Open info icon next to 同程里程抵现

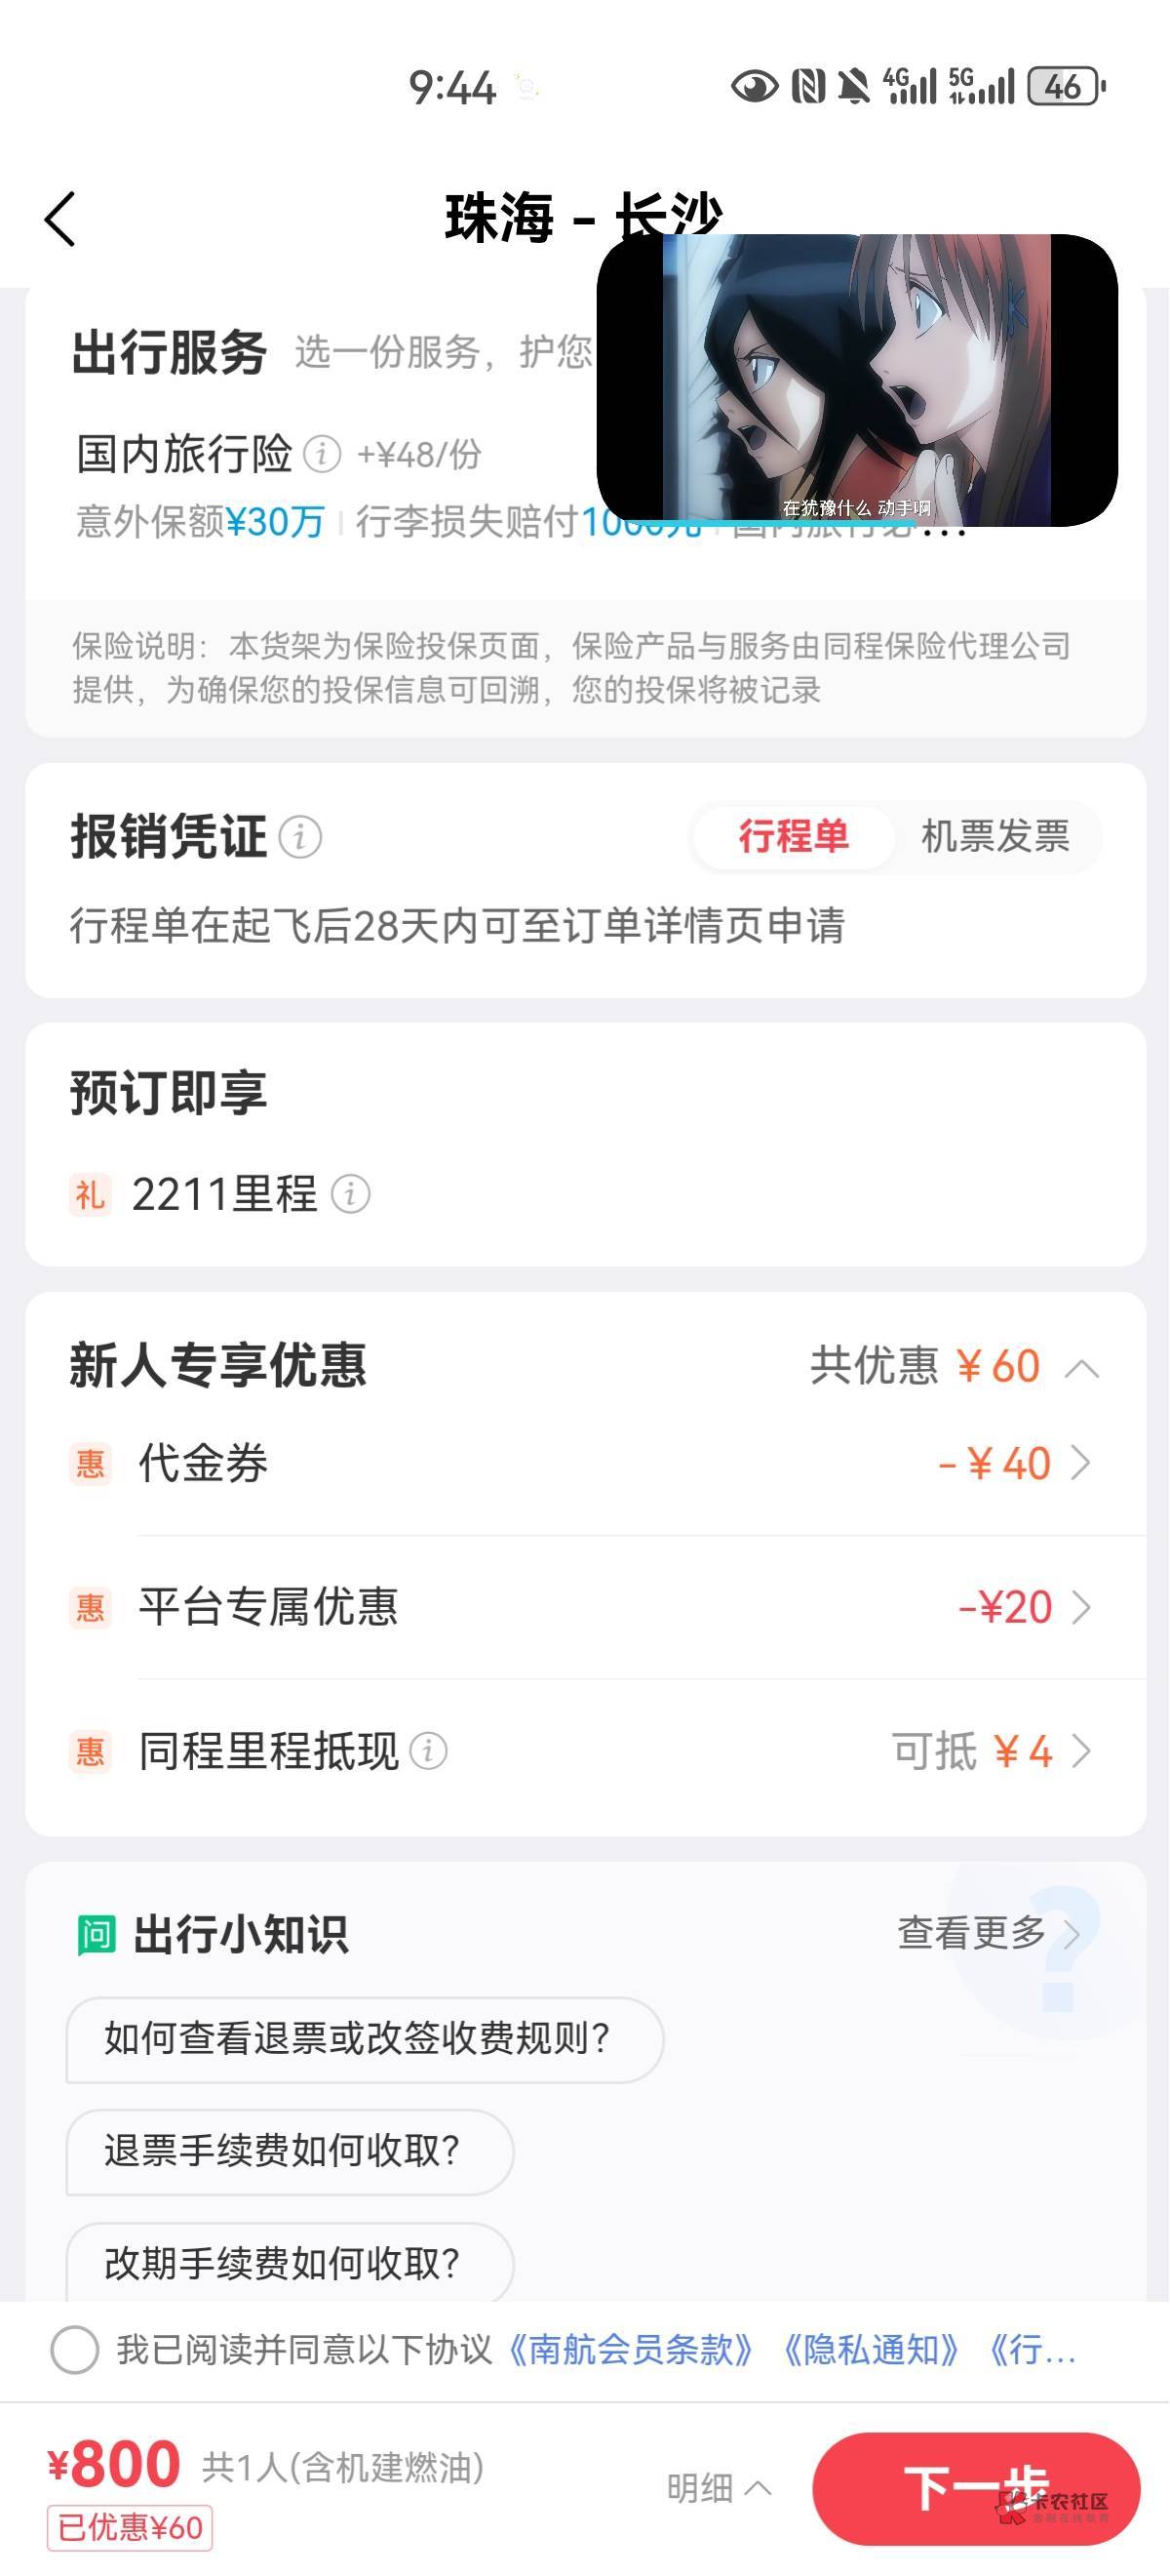click(x=429, y=1751)
